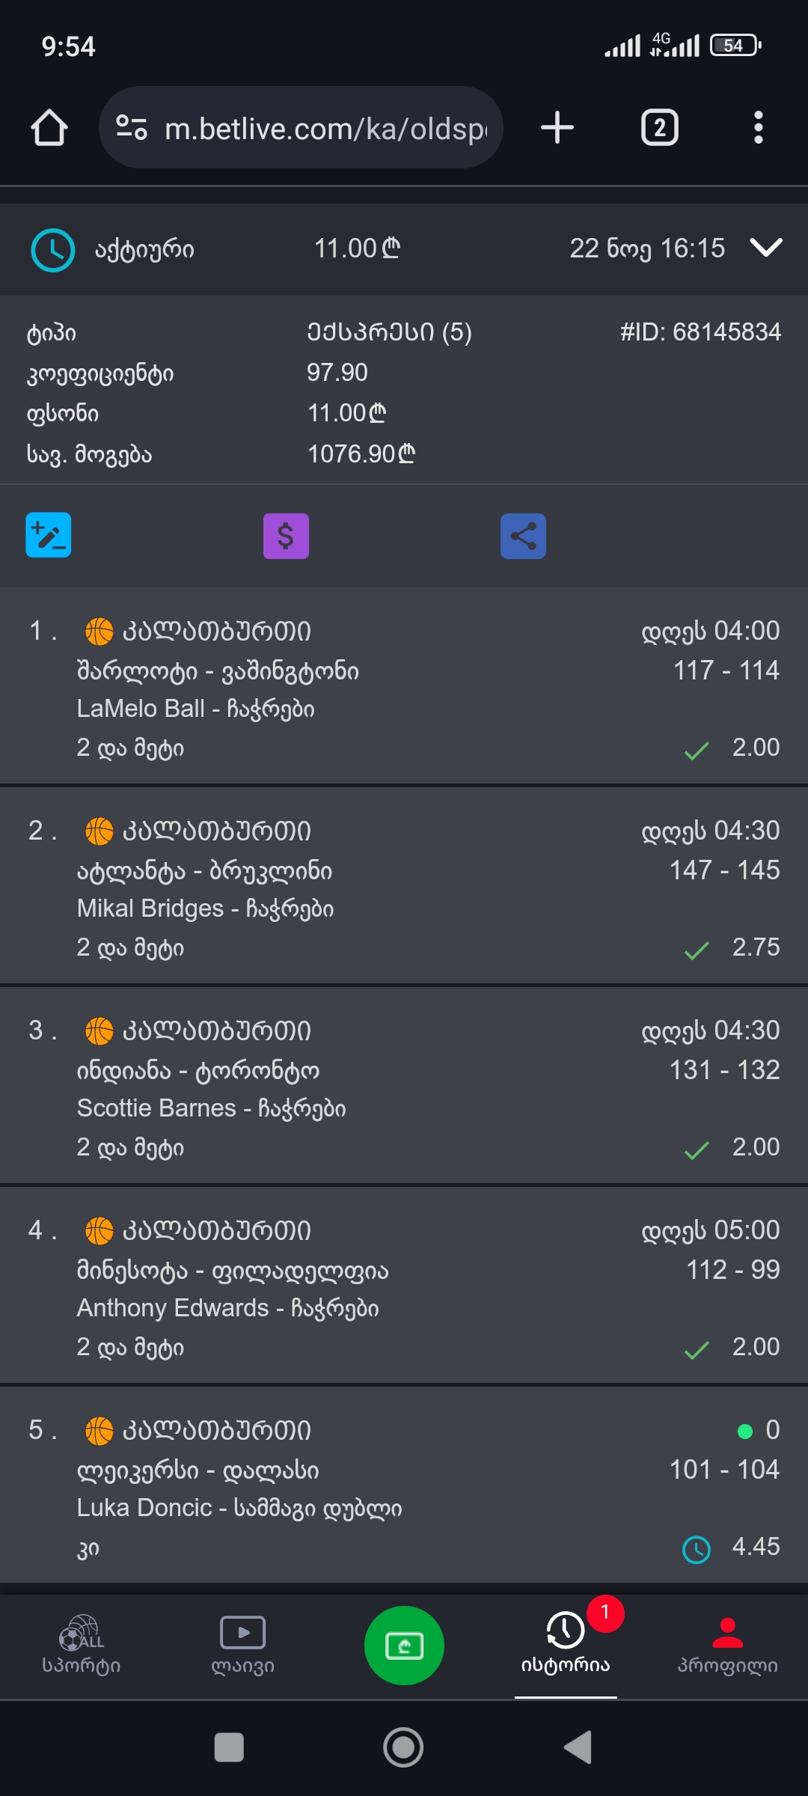Tap the site settings icon in address bar
Screen dimensions: 808x1796
(132, 128)
